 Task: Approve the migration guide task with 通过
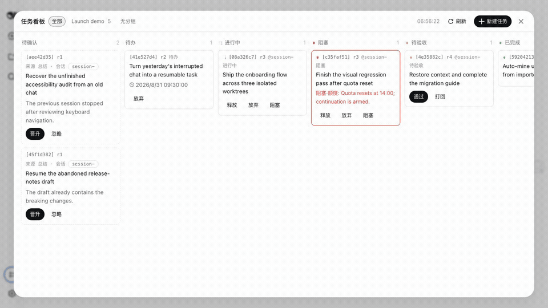[x=418, y=97]
